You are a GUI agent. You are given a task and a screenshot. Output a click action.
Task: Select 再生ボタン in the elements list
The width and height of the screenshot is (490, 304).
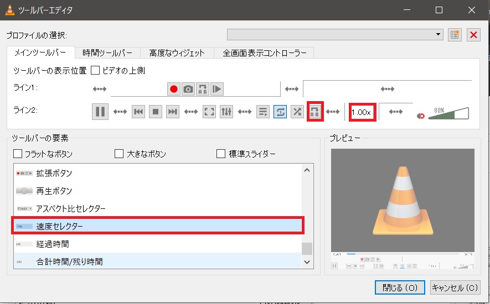point(158,191)
